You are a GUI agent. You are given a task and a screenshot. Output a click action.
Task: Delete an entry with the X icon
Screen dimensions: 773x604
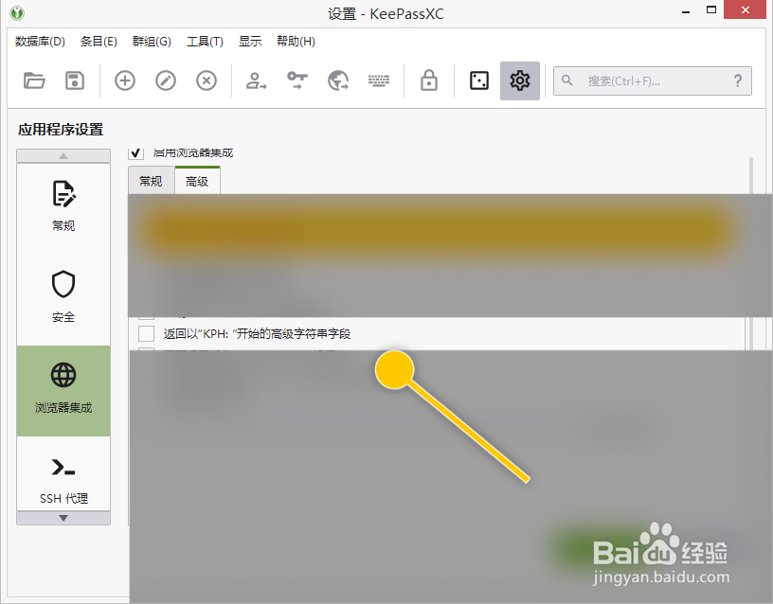(x=206, y=80)
